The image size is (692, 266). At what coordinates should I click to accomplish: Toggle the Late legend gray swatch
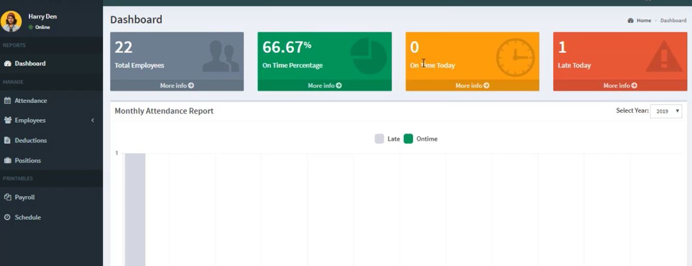(x=379, y=139)
